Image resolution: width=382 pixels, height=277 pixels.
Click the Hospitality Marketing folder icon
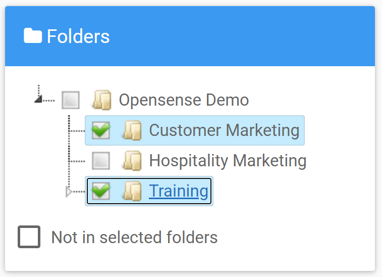click(132, 161)
